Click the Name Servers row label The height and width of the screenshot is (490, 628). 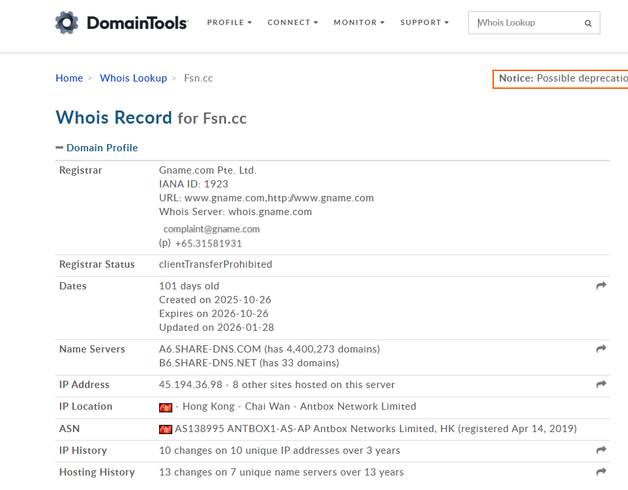(x=92, y=349)
